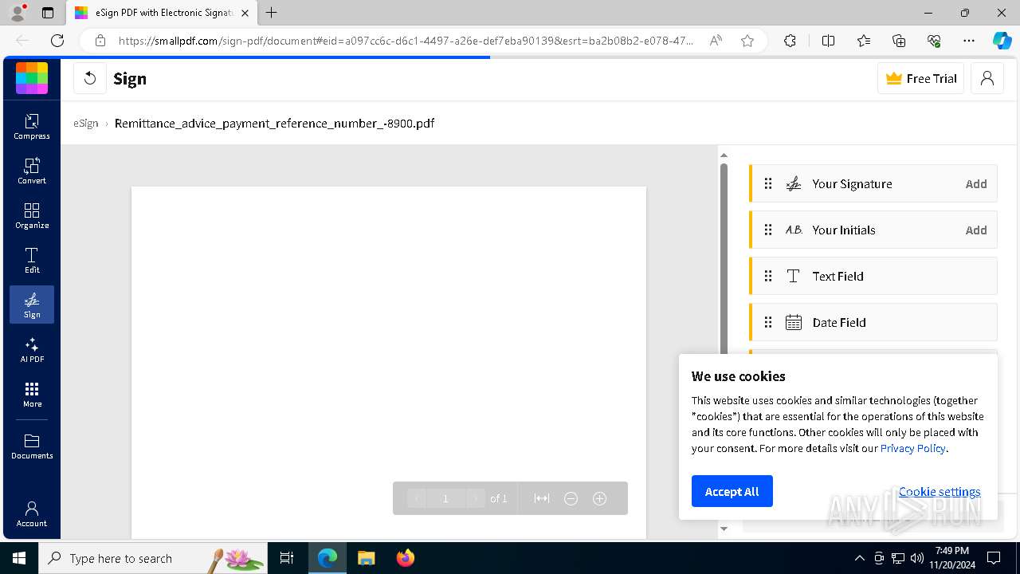Open the Edit tool in sidebar
The width and height of the screenshot is (1020, 574).
point(32,260)
